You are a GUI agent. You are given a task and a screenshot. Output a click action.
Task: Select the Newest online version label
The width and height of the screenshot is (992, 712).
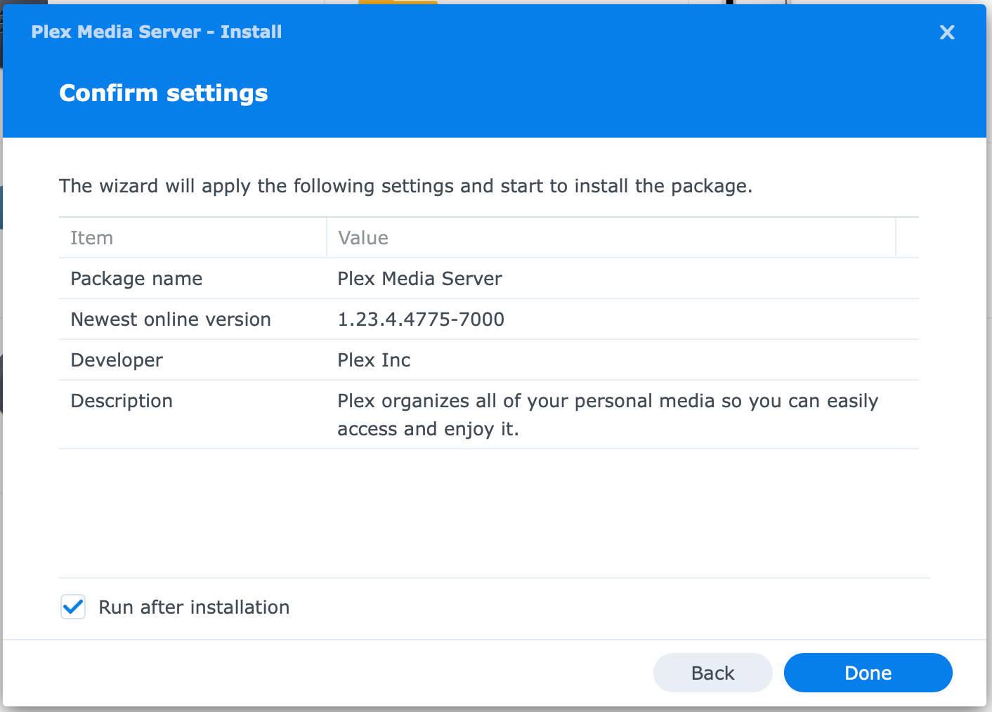(x=171, y=319)
